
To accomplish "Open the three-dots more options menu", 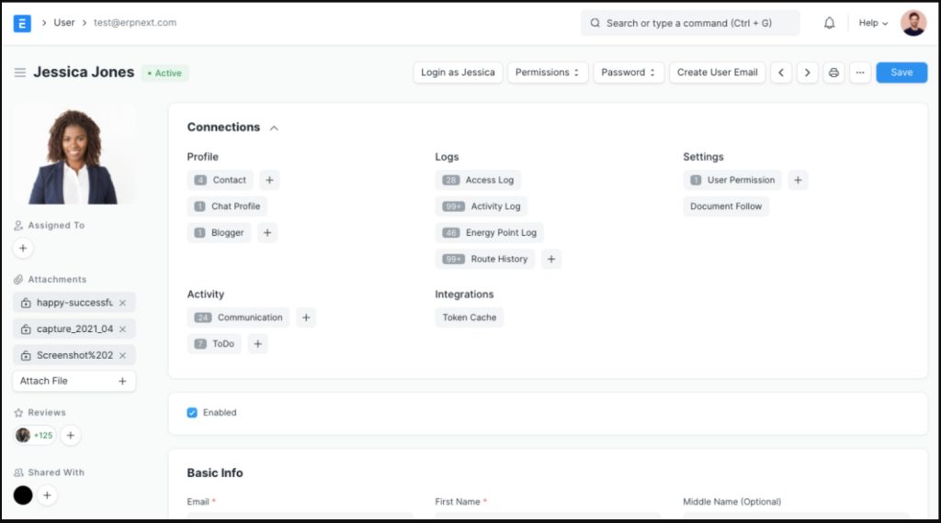I will pyautogui.click(x=859, y=72).
